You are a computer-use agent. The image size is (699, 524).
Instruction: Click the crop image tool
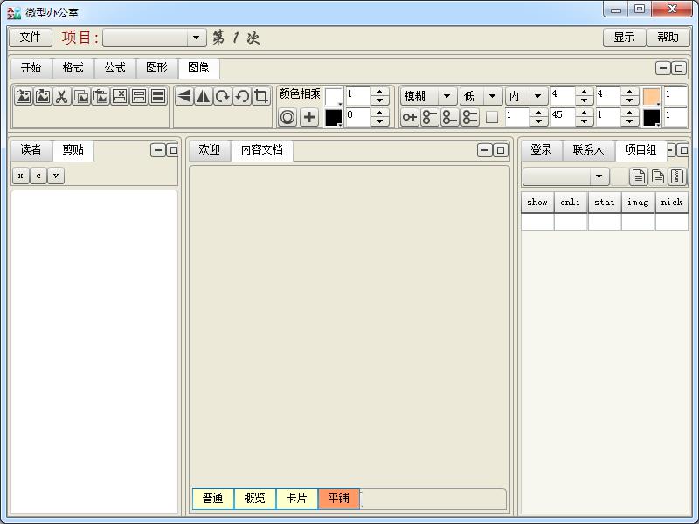pos(261,97)
